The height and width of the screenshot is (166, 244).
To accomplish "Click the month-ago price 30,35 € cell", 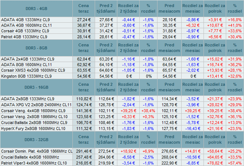I will (x=169, y=25).
